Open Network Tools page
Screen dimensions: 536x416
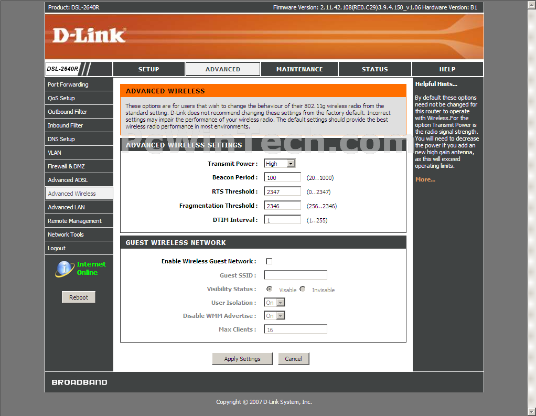point(79,234)
